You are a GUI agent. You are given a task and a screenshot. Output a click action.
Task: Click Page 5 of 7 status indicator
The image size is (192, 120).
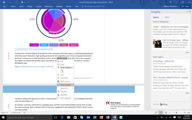pyautogui.click(x=4, y=113)
